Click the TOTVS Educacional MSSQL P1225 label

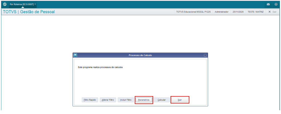193,12
